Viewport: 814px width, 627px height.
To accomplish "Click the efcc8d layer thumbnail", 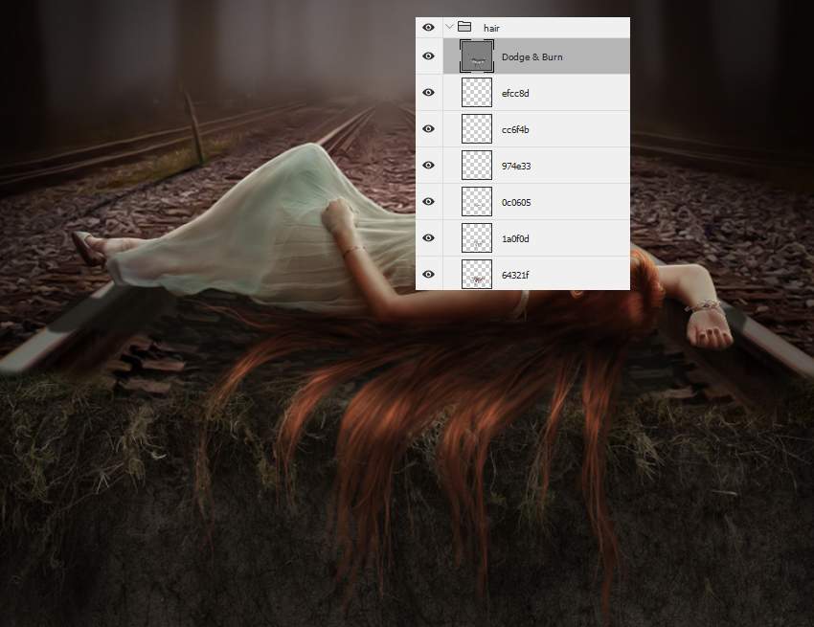I will 476,93.
